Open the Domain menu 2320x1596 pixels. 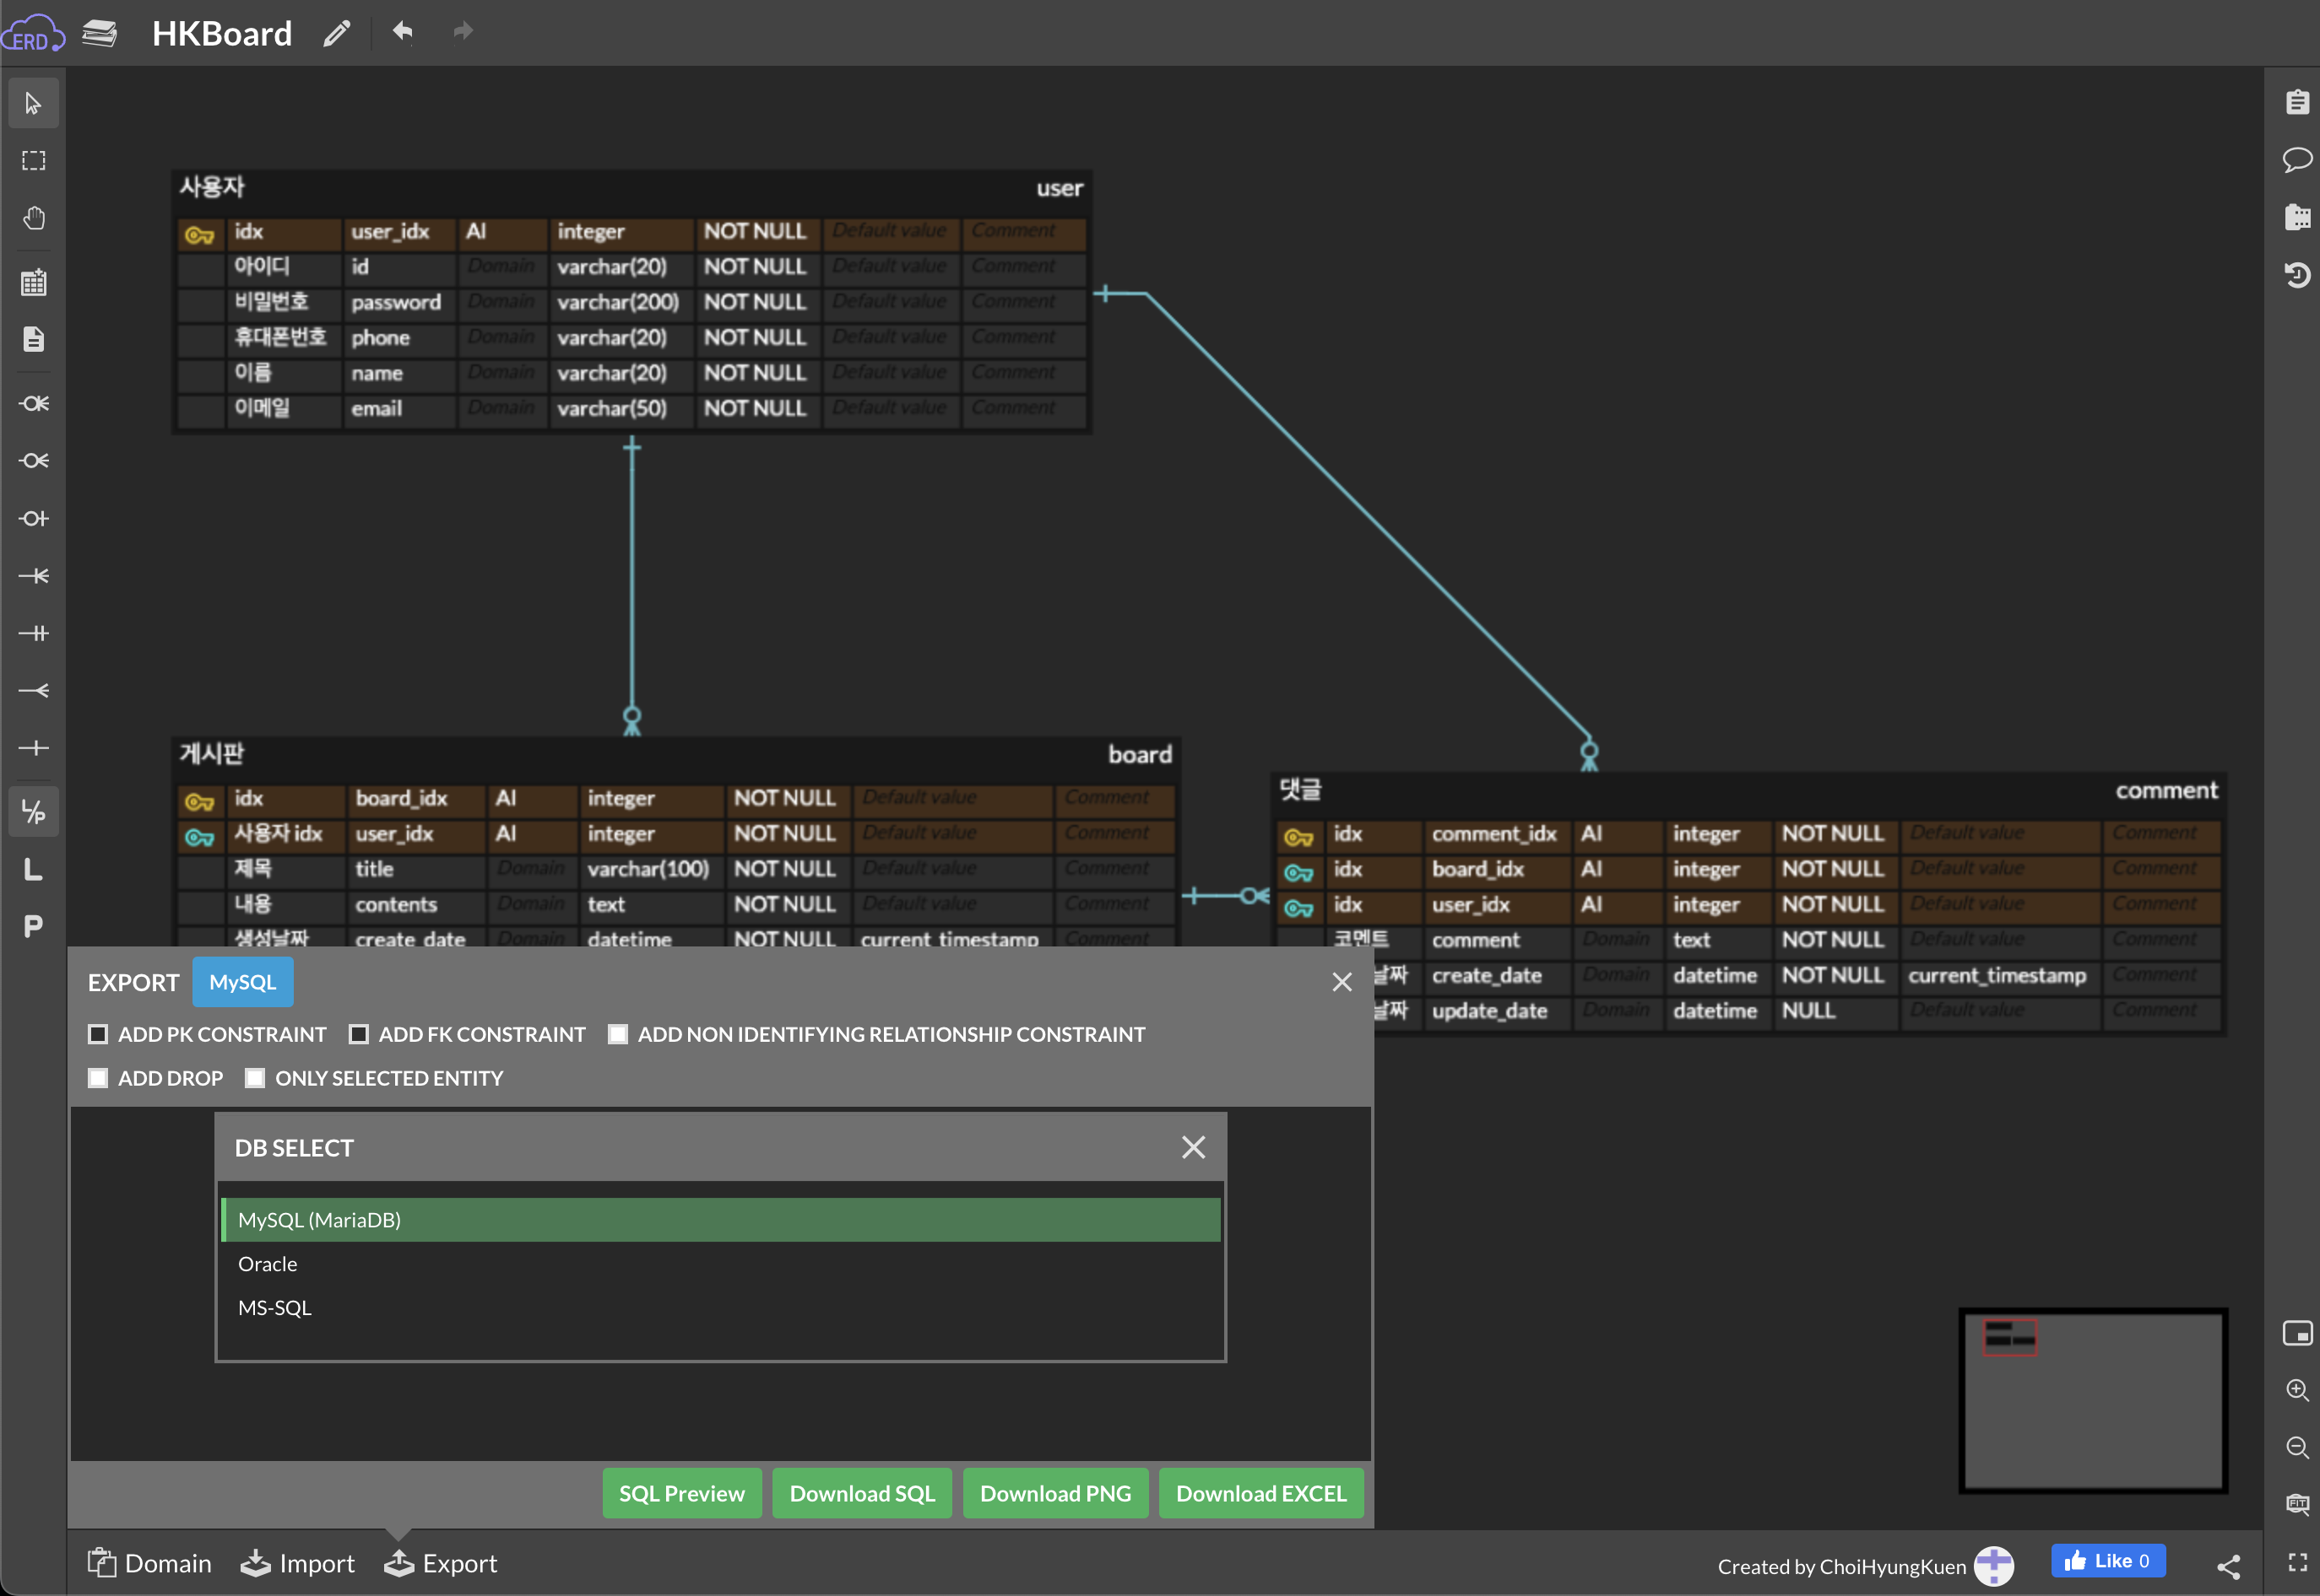click(x=149, y=1563)
